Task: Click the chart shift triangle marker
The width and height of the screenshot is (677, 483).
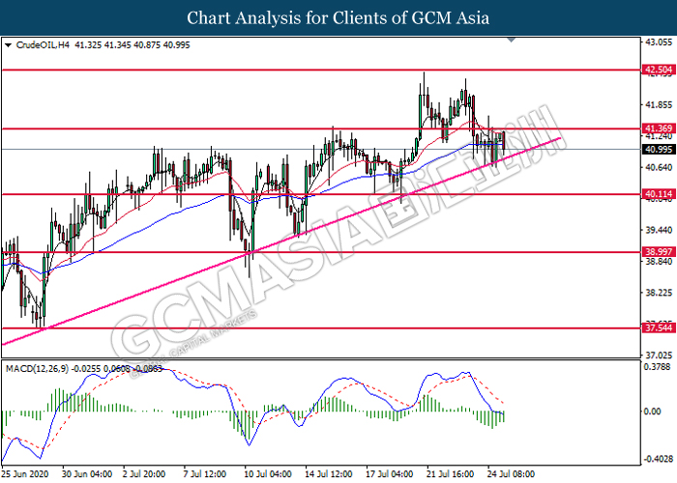Action: [512, 40]
